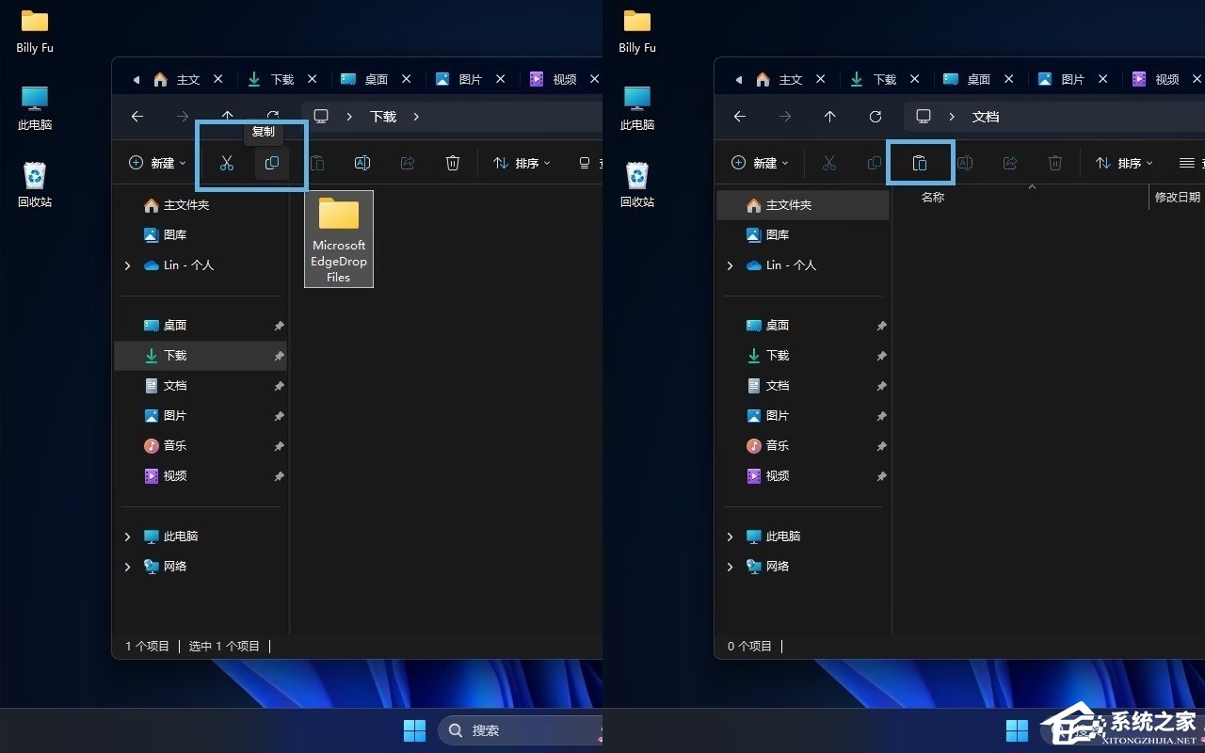Viewport: 1205px width, 753px height.
Task: Select the Microsoft EdgeDrop Files folder
Action: (339, 238)
